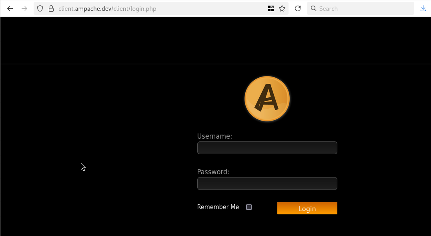Focus the Password input field

point(267,184)
